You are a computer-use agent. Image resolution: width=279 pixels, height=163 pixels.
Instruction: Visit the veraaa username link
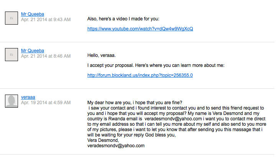[28, 97]
